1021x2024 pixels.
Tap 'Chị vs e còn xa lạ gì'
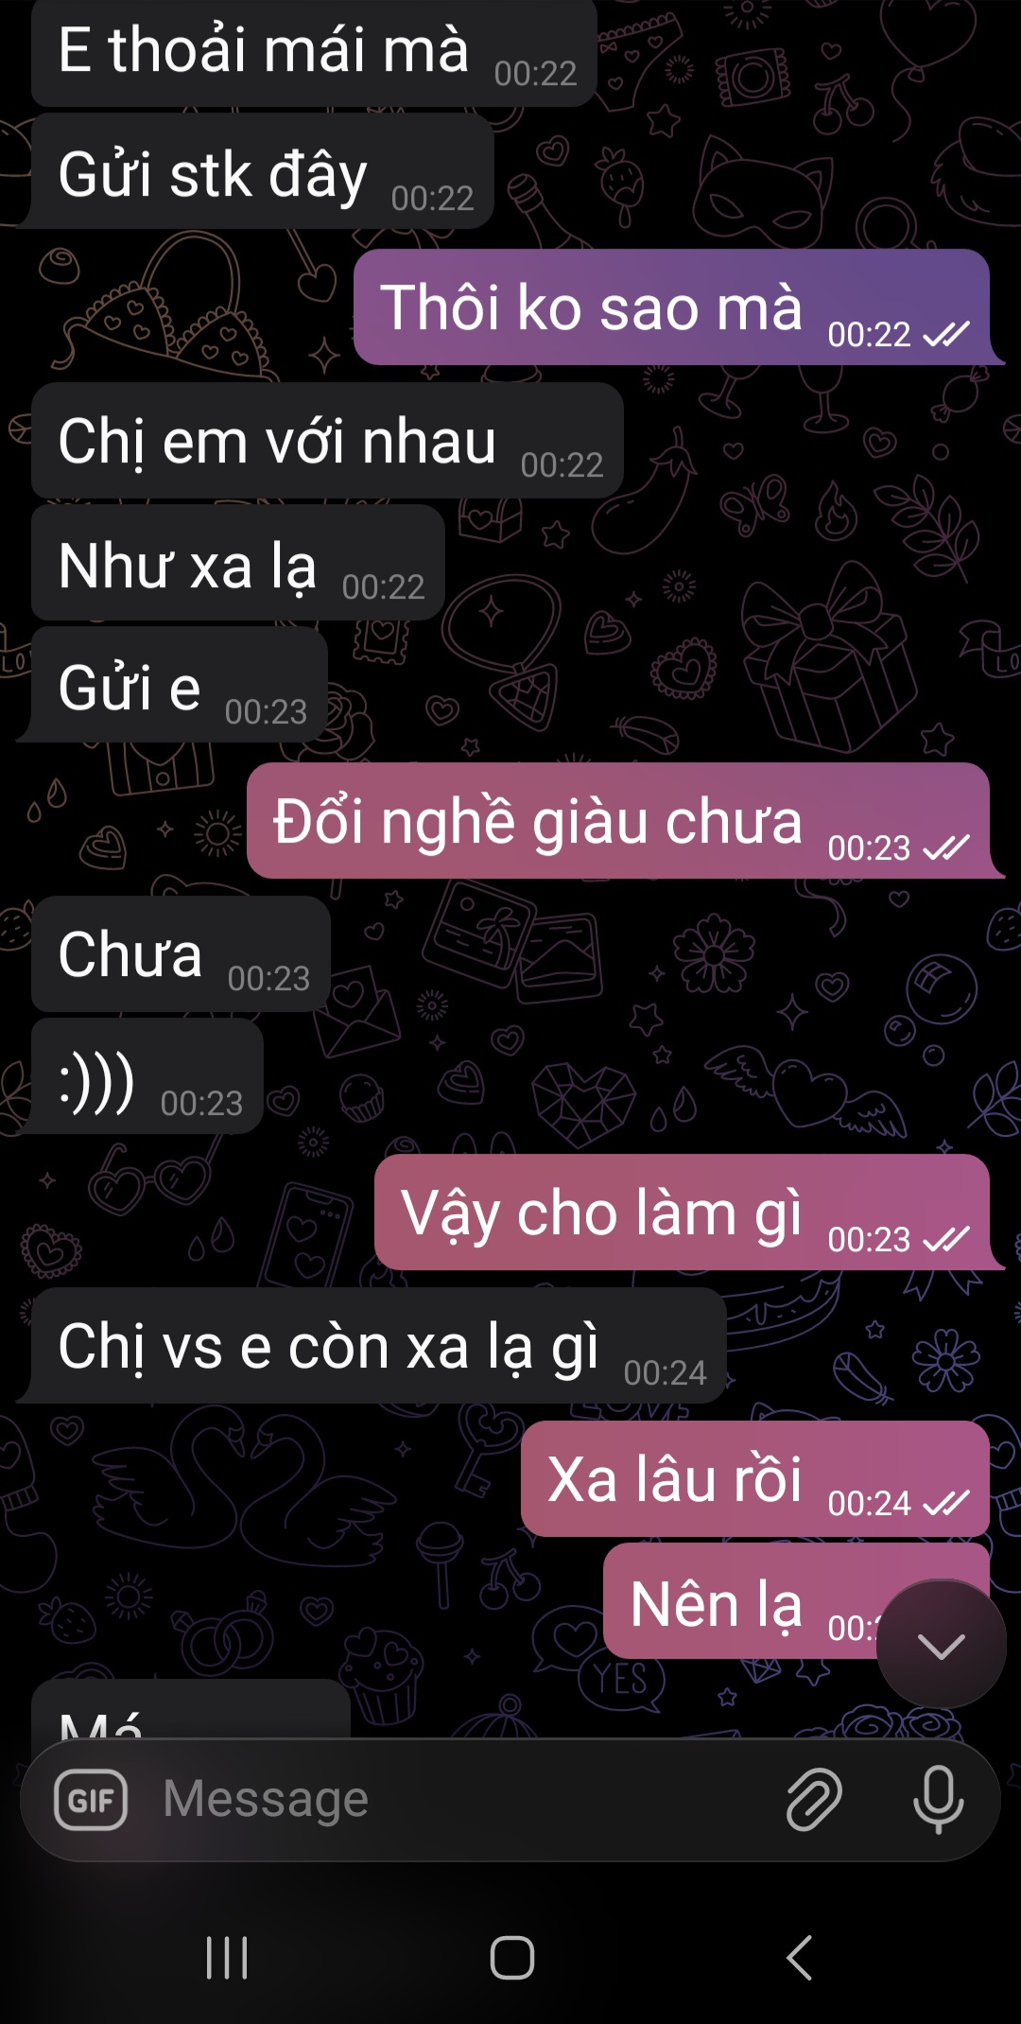pyautogui.click(x=378, y=1346)
